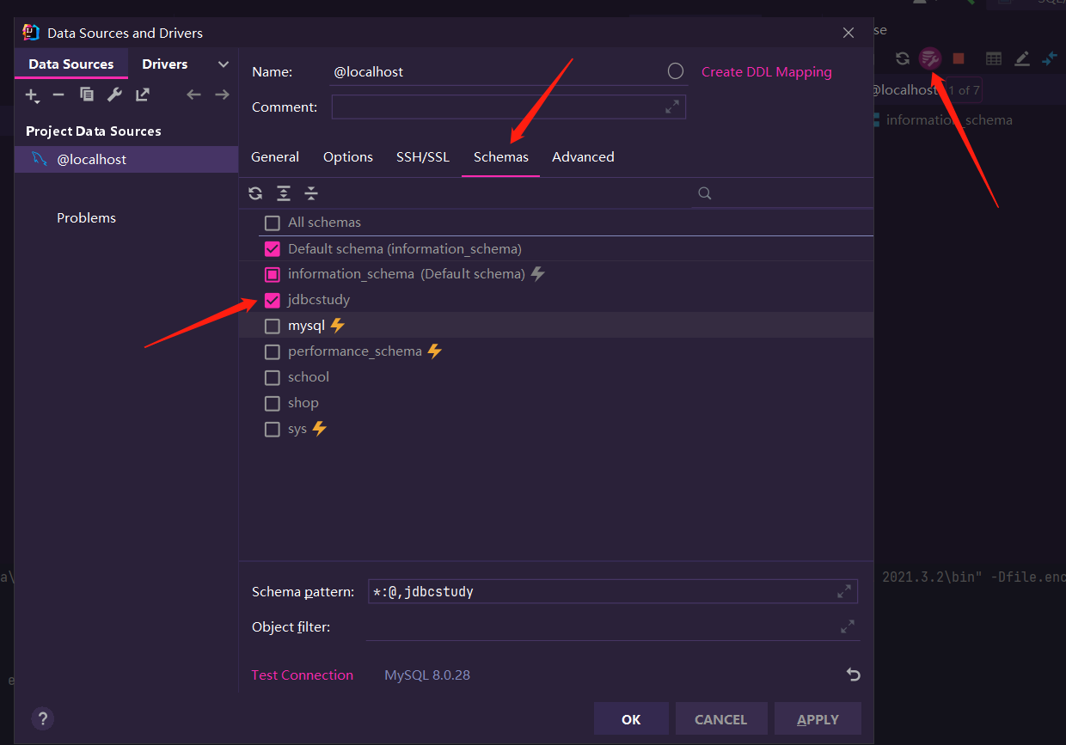This screenshot has height=745, width=1066.
Task: Expand the Comment field
Action: (672, 107)
